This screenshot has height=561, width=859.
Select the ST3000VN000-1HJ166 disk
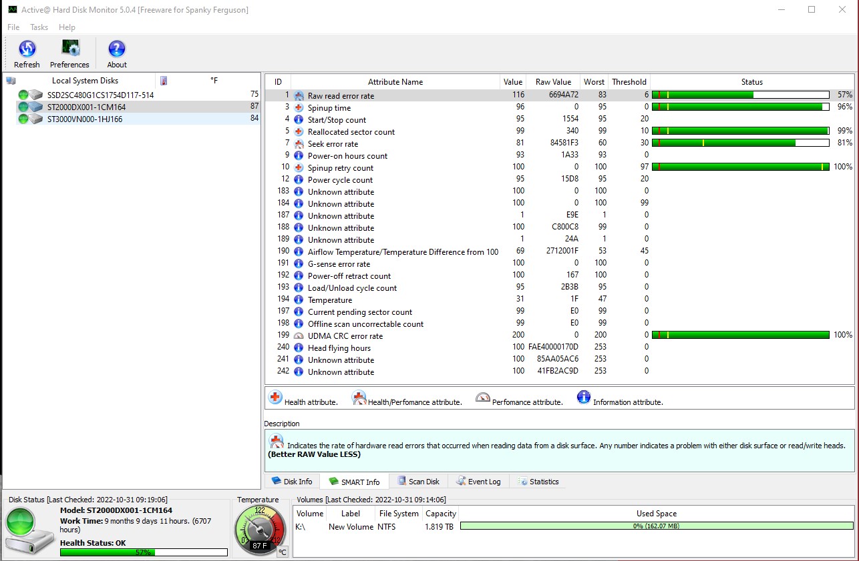[84, 119]
